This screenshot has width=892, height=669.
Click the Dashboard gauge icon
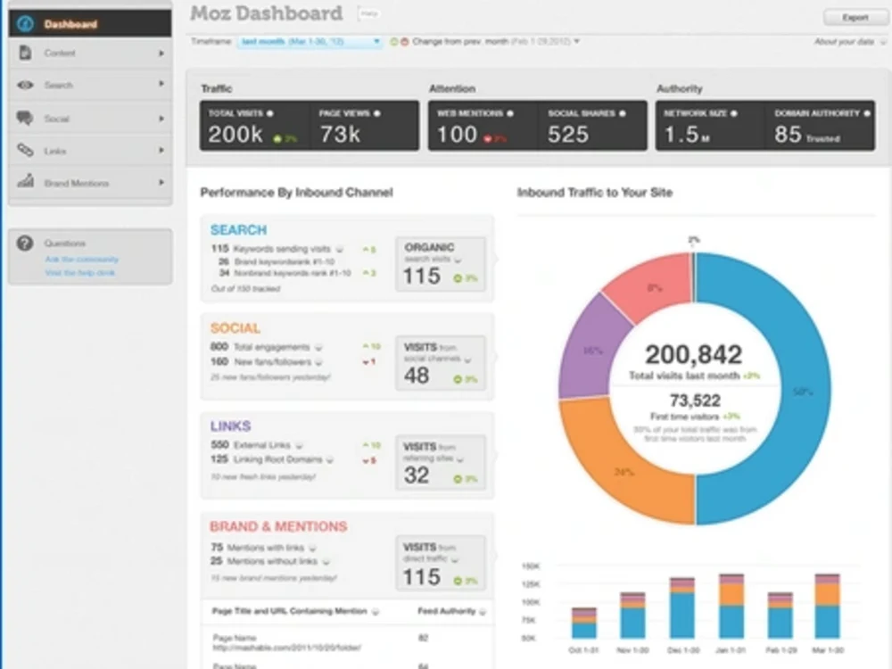coord(25,24)
